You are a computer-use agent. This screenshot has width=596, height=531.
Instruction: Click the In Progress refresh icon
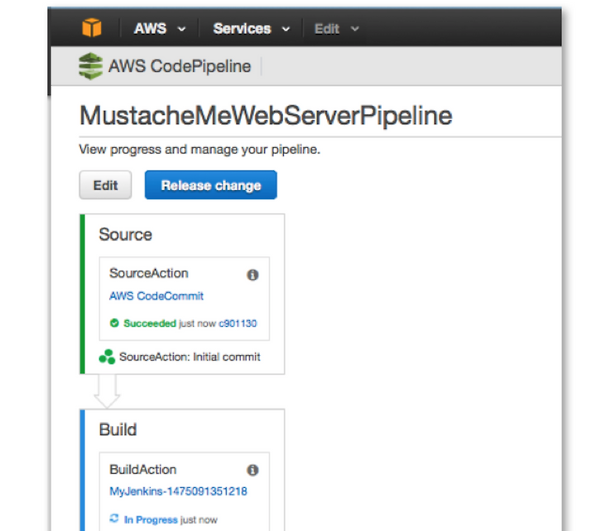click(114, 519)
